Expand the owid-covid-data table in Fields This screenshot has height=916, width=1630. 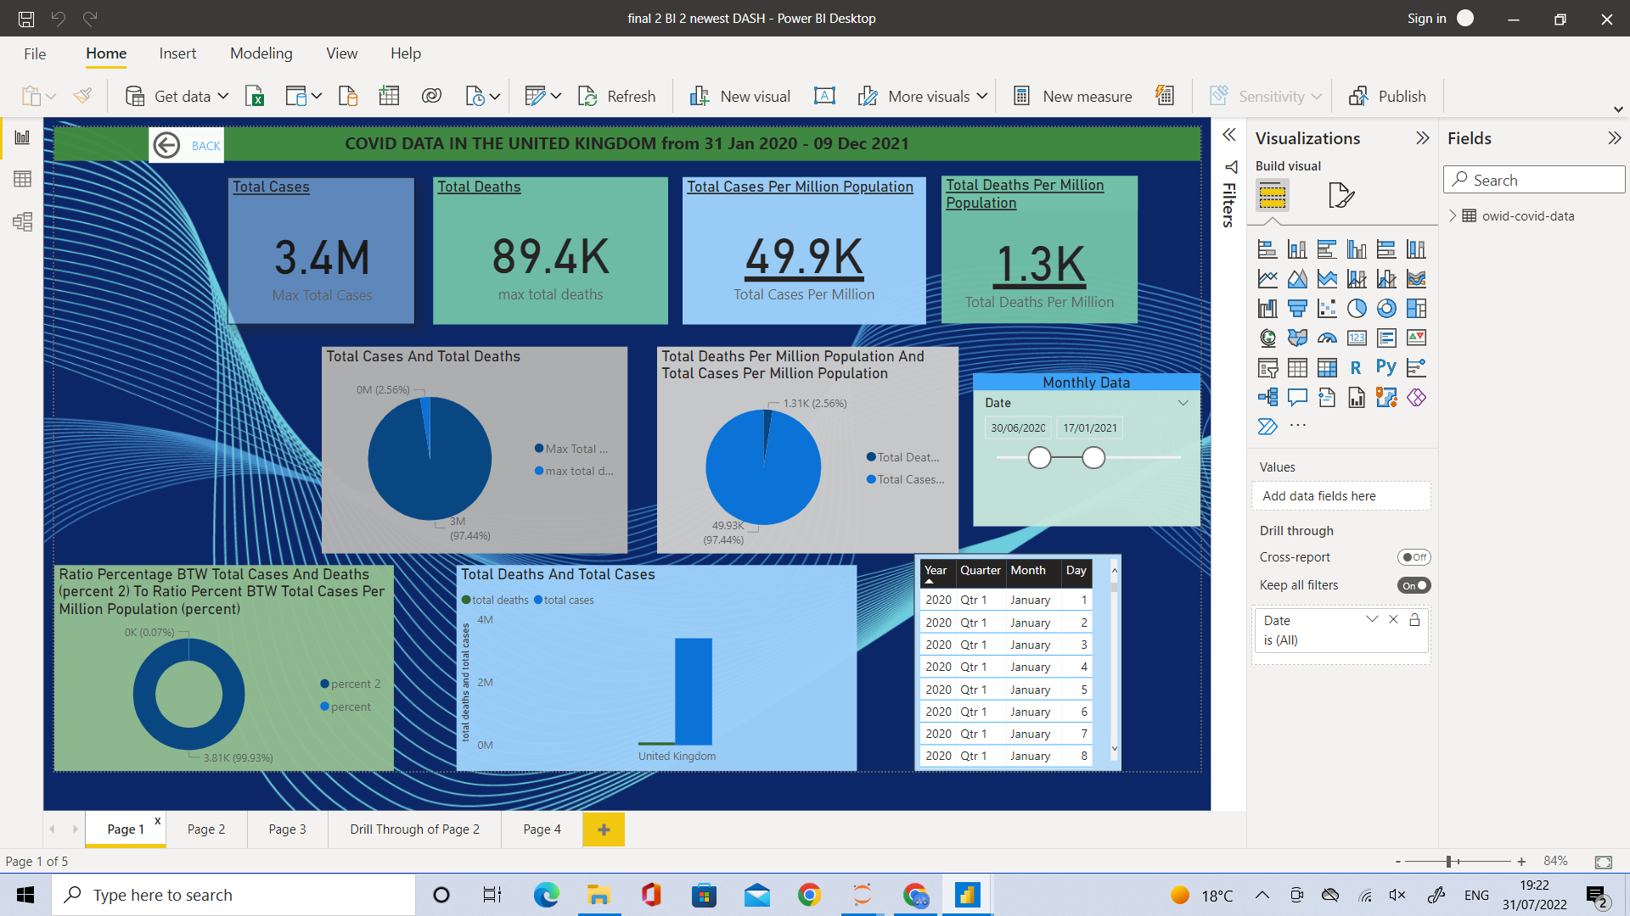point(1453,215)
